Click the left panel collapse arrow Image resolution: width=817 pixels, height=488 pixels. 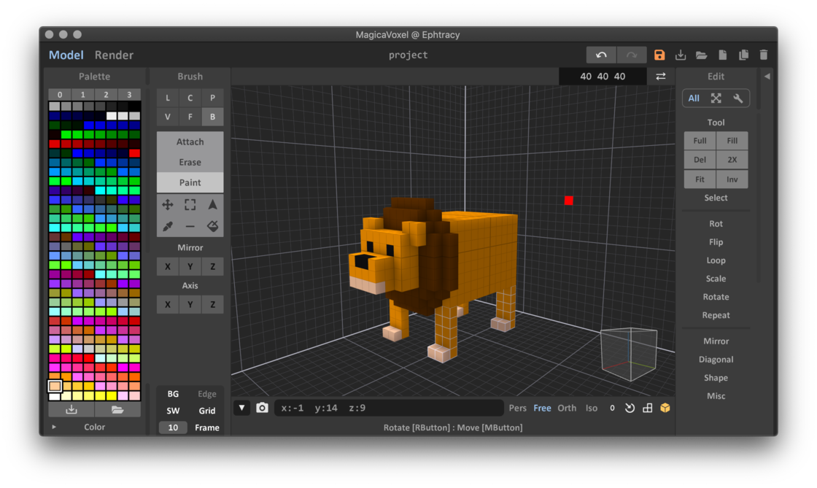point(767,76)
